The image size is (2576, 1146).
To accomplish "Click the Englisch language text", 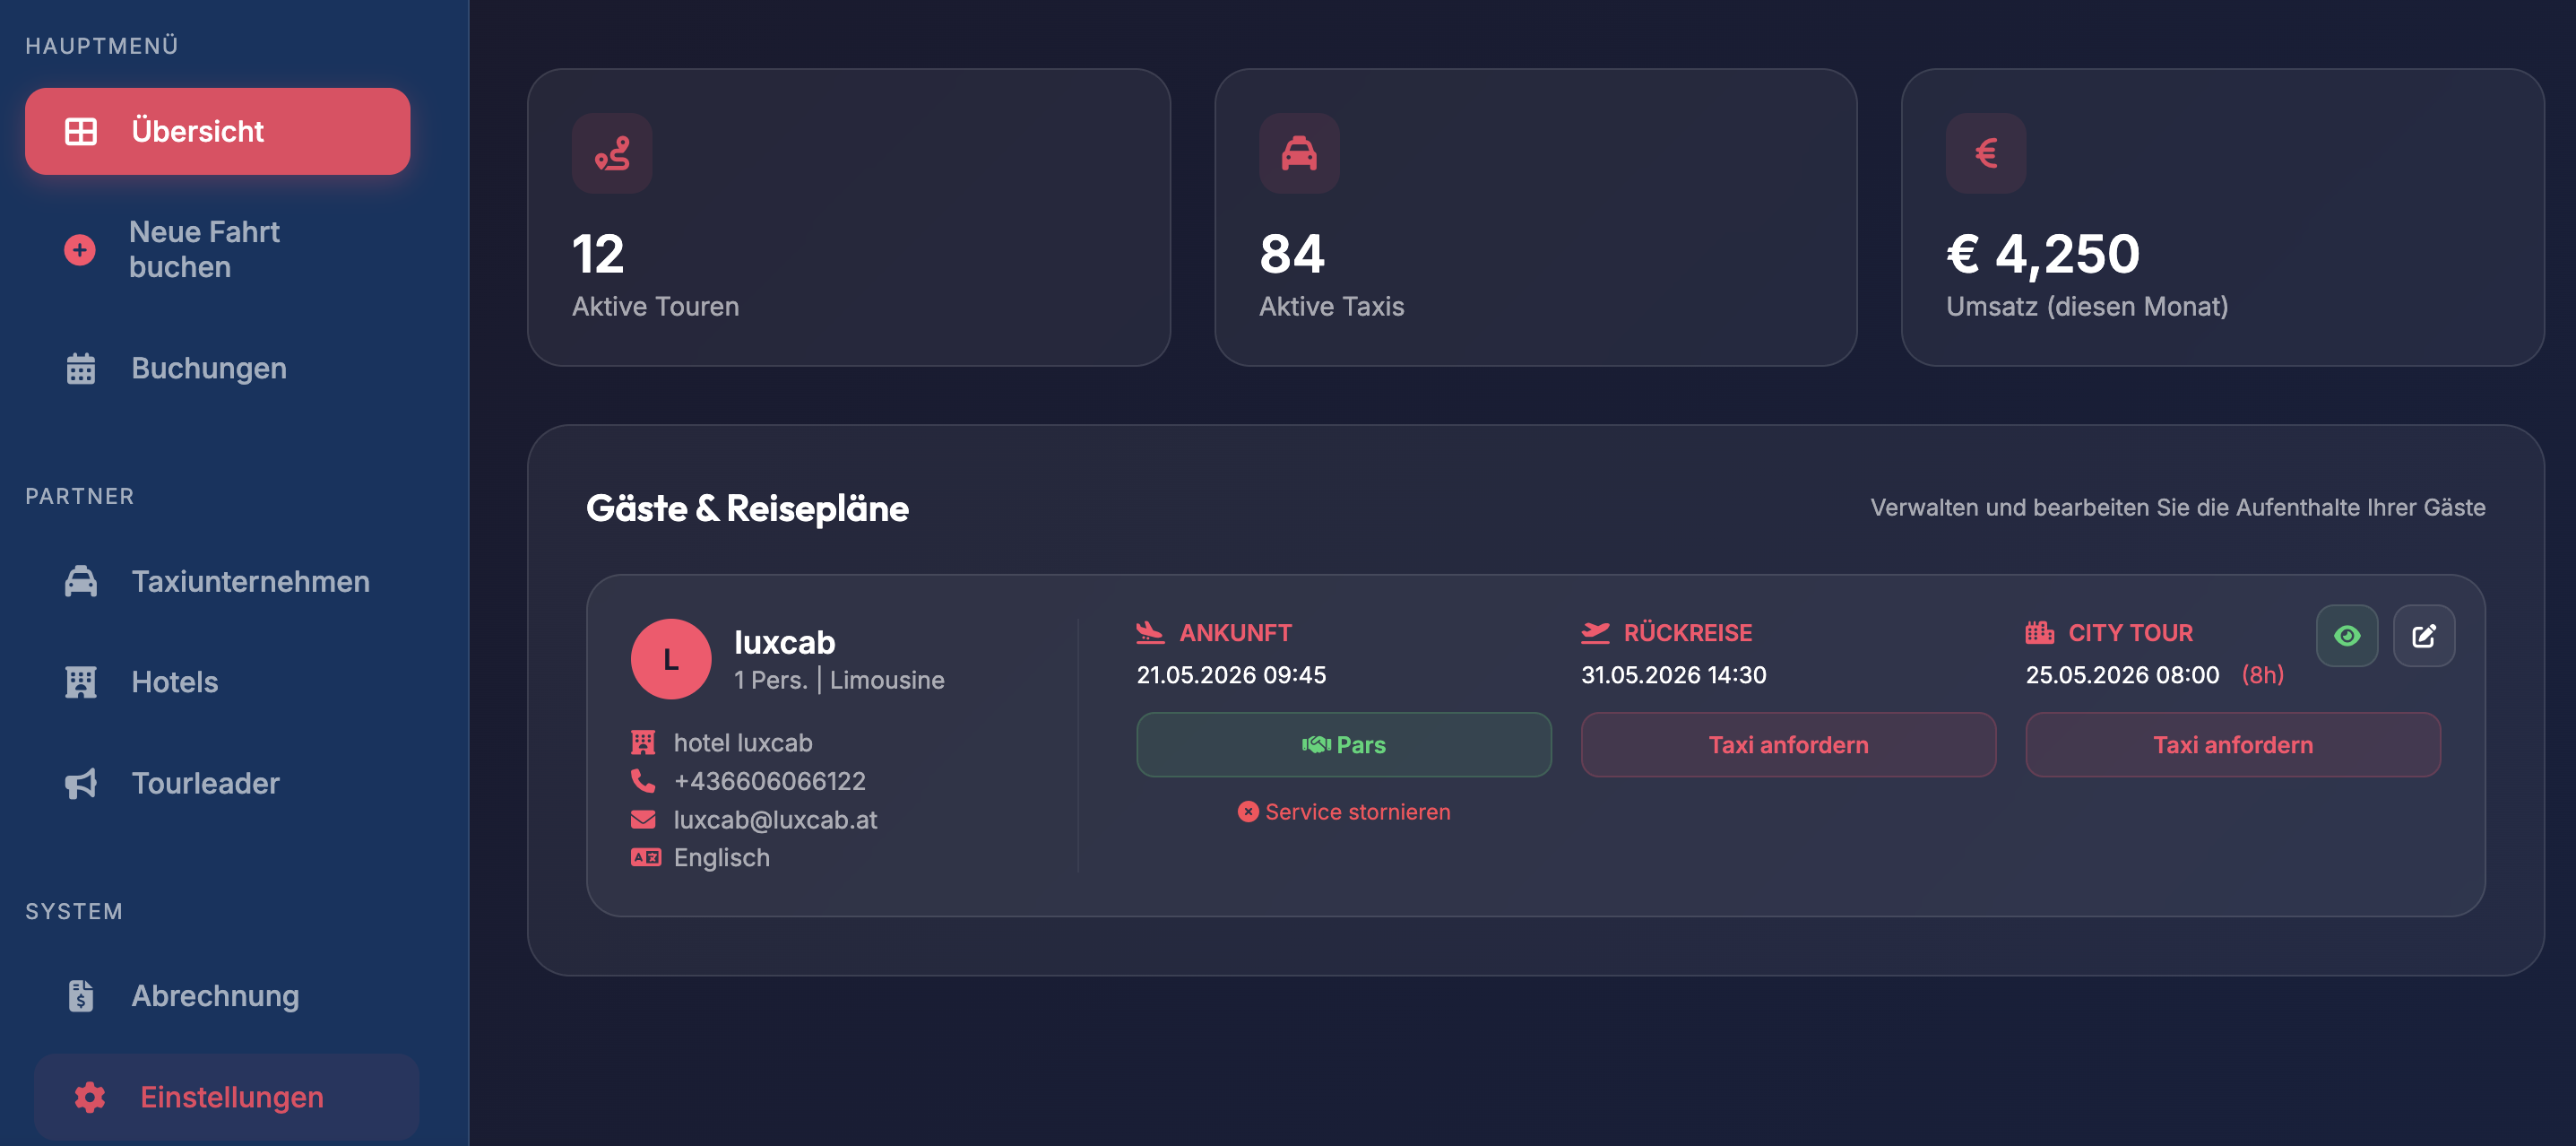I will (722, 858).
